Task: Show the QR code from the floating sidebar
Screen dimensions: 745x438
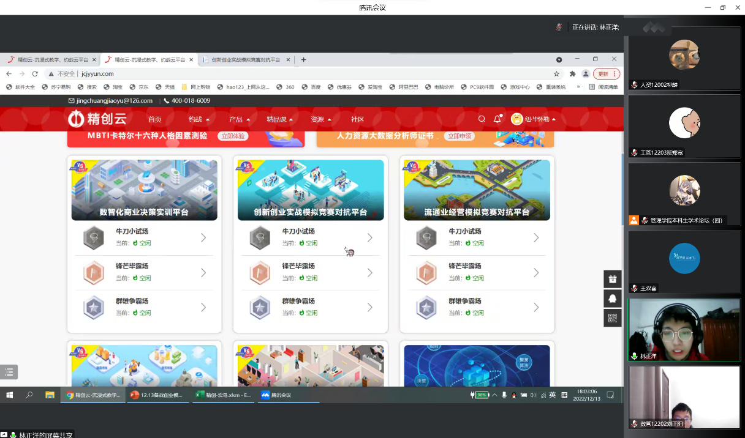Action: (x=612, y=318)
